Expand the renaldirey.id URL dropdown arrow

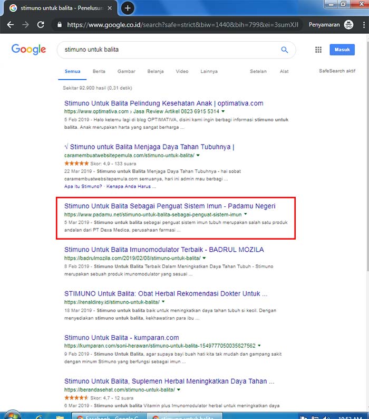tap(163, 302)
